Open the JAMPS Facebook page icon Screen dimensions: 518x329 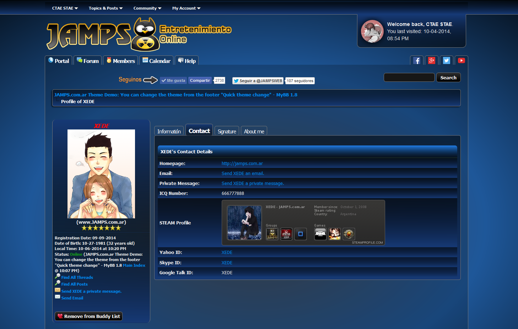[x=417, y=60]
